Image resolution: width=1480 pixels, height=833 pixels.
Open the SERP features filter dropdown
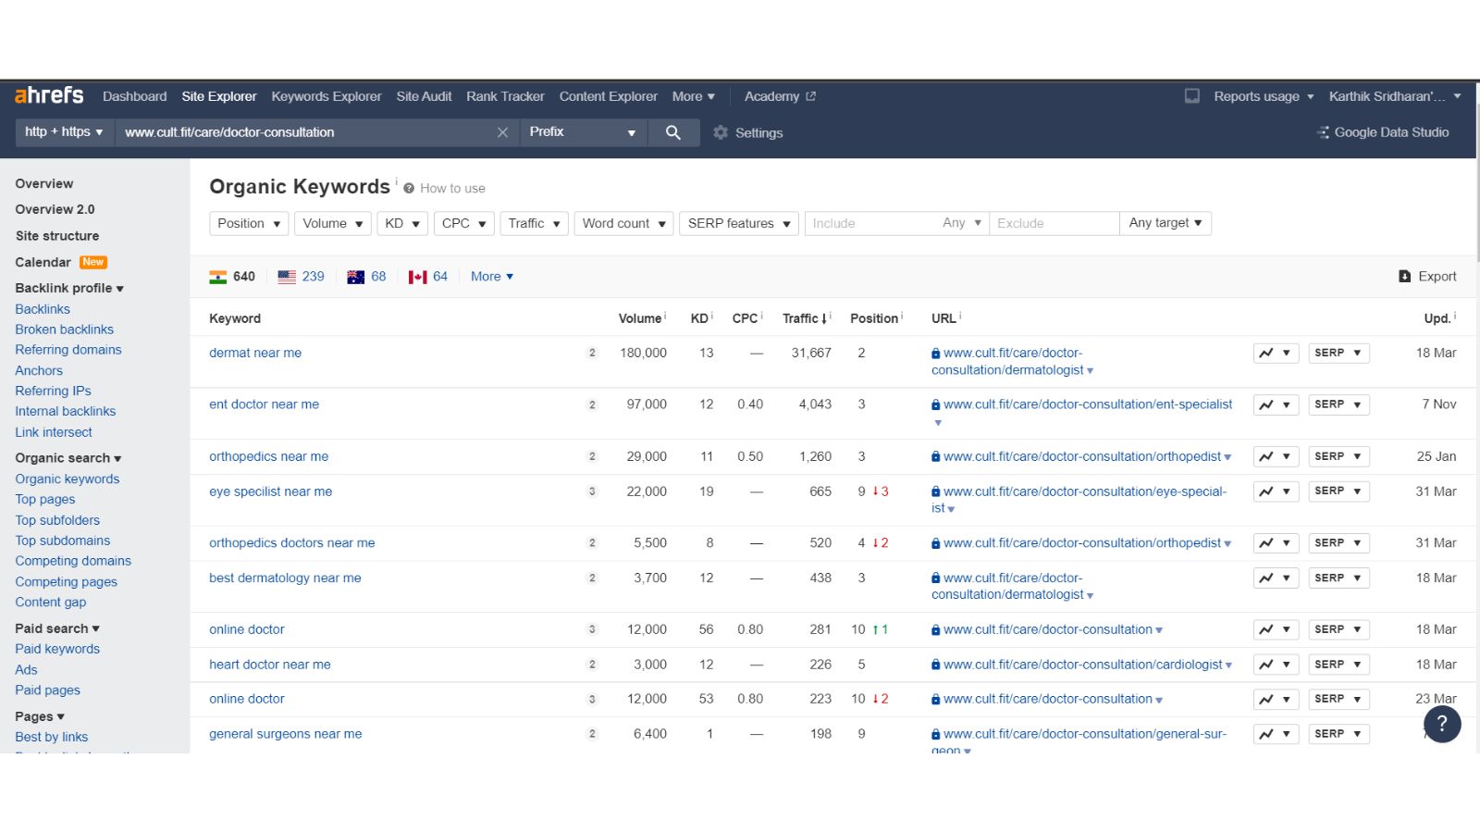point(739,223)
